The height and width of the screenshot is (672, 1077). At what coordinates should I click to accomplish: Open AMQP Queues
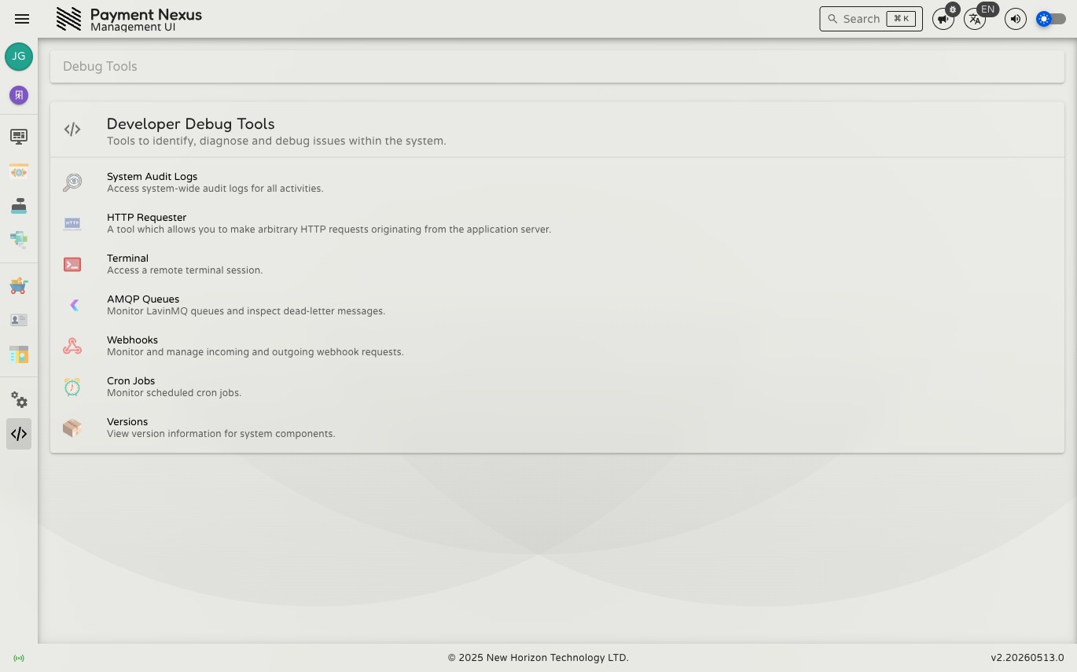(x=557, y=305)
